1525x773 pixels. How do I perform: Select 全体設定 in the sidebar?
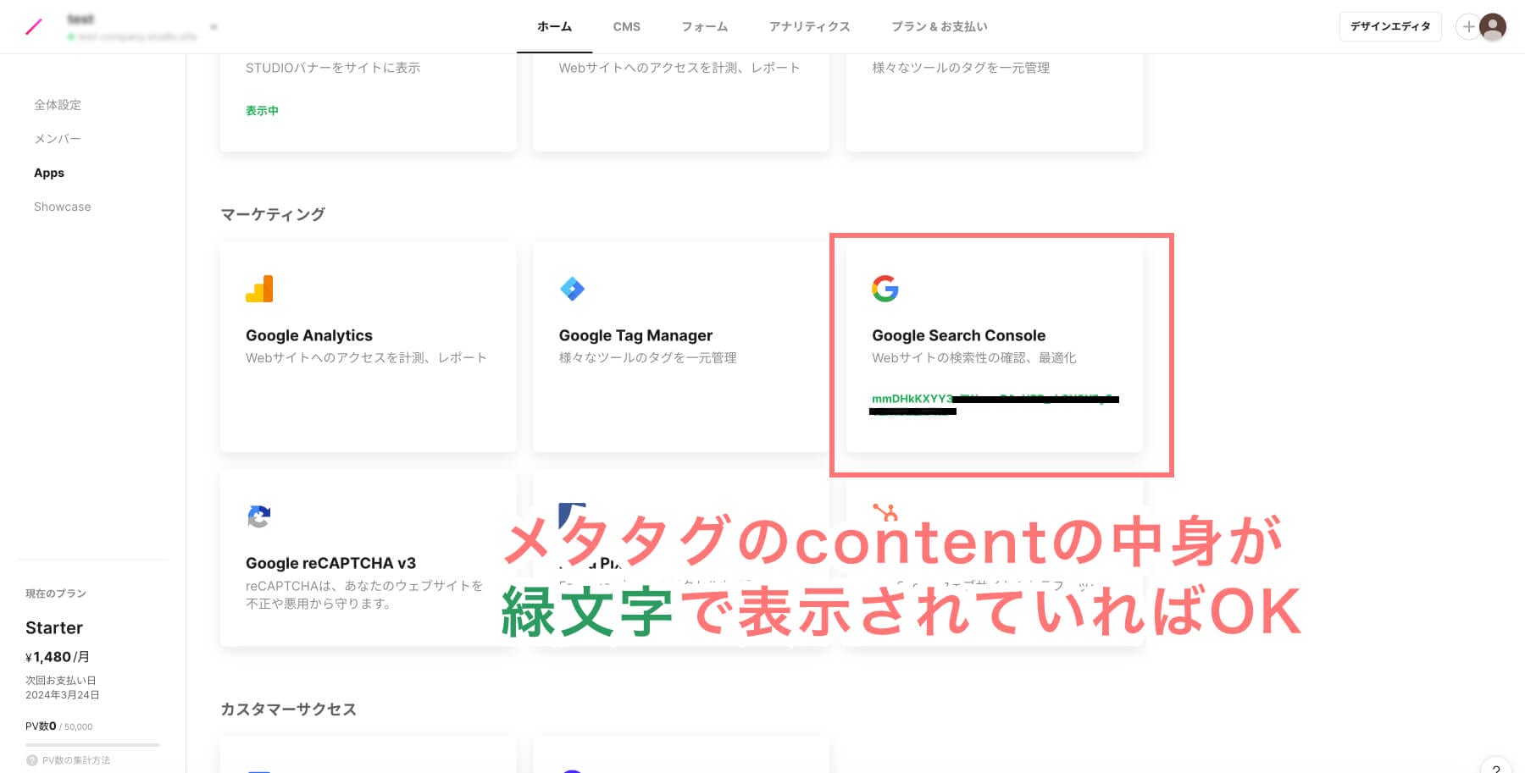(58, 105)
